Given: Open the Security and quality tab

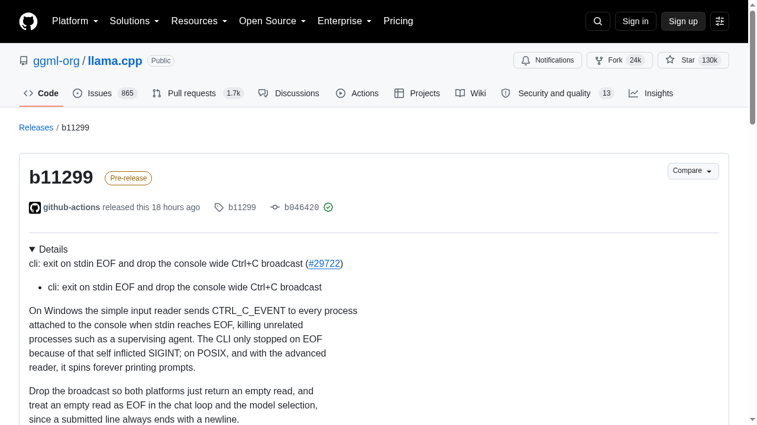Looking at the screenshot, I should coord(558,93).
